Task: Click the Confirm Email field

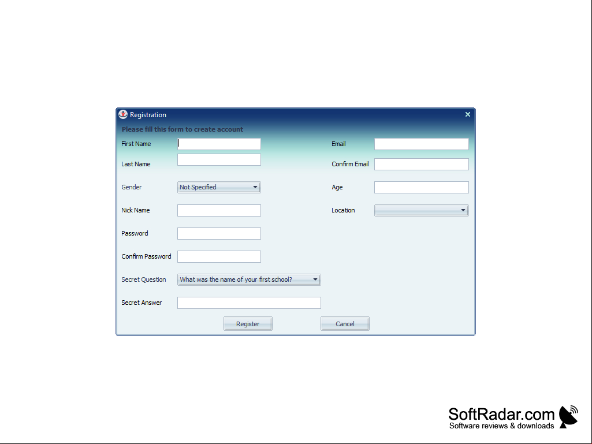Action: coord(422,164)
